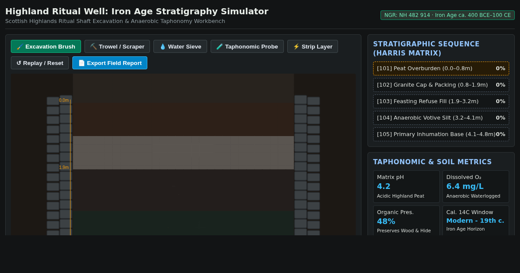Image resolution: width=520 pixels, height=273 pixels.
Task: Select layer [102] Granite Cap & Packing
Action: (441, 85)
